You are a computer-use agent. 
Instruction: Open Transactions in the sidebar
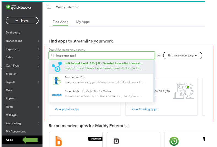(x=14, y=41)
